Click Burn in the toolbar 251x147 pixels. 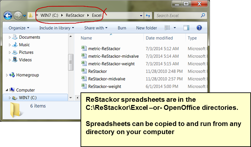tap(122, 28)
